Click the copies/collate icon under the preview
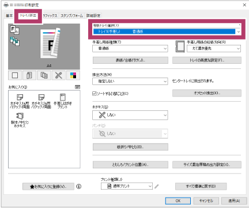249x208 pixels. [x=44, y=75]
